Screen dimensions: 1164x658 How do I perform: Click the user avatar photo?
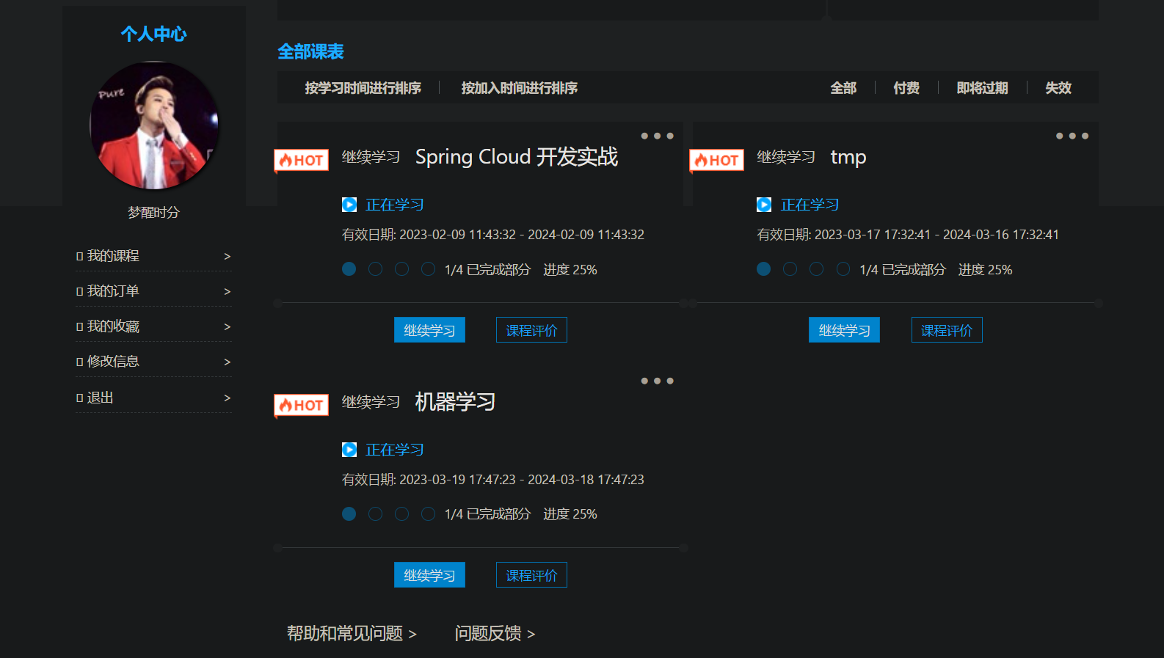154,125
